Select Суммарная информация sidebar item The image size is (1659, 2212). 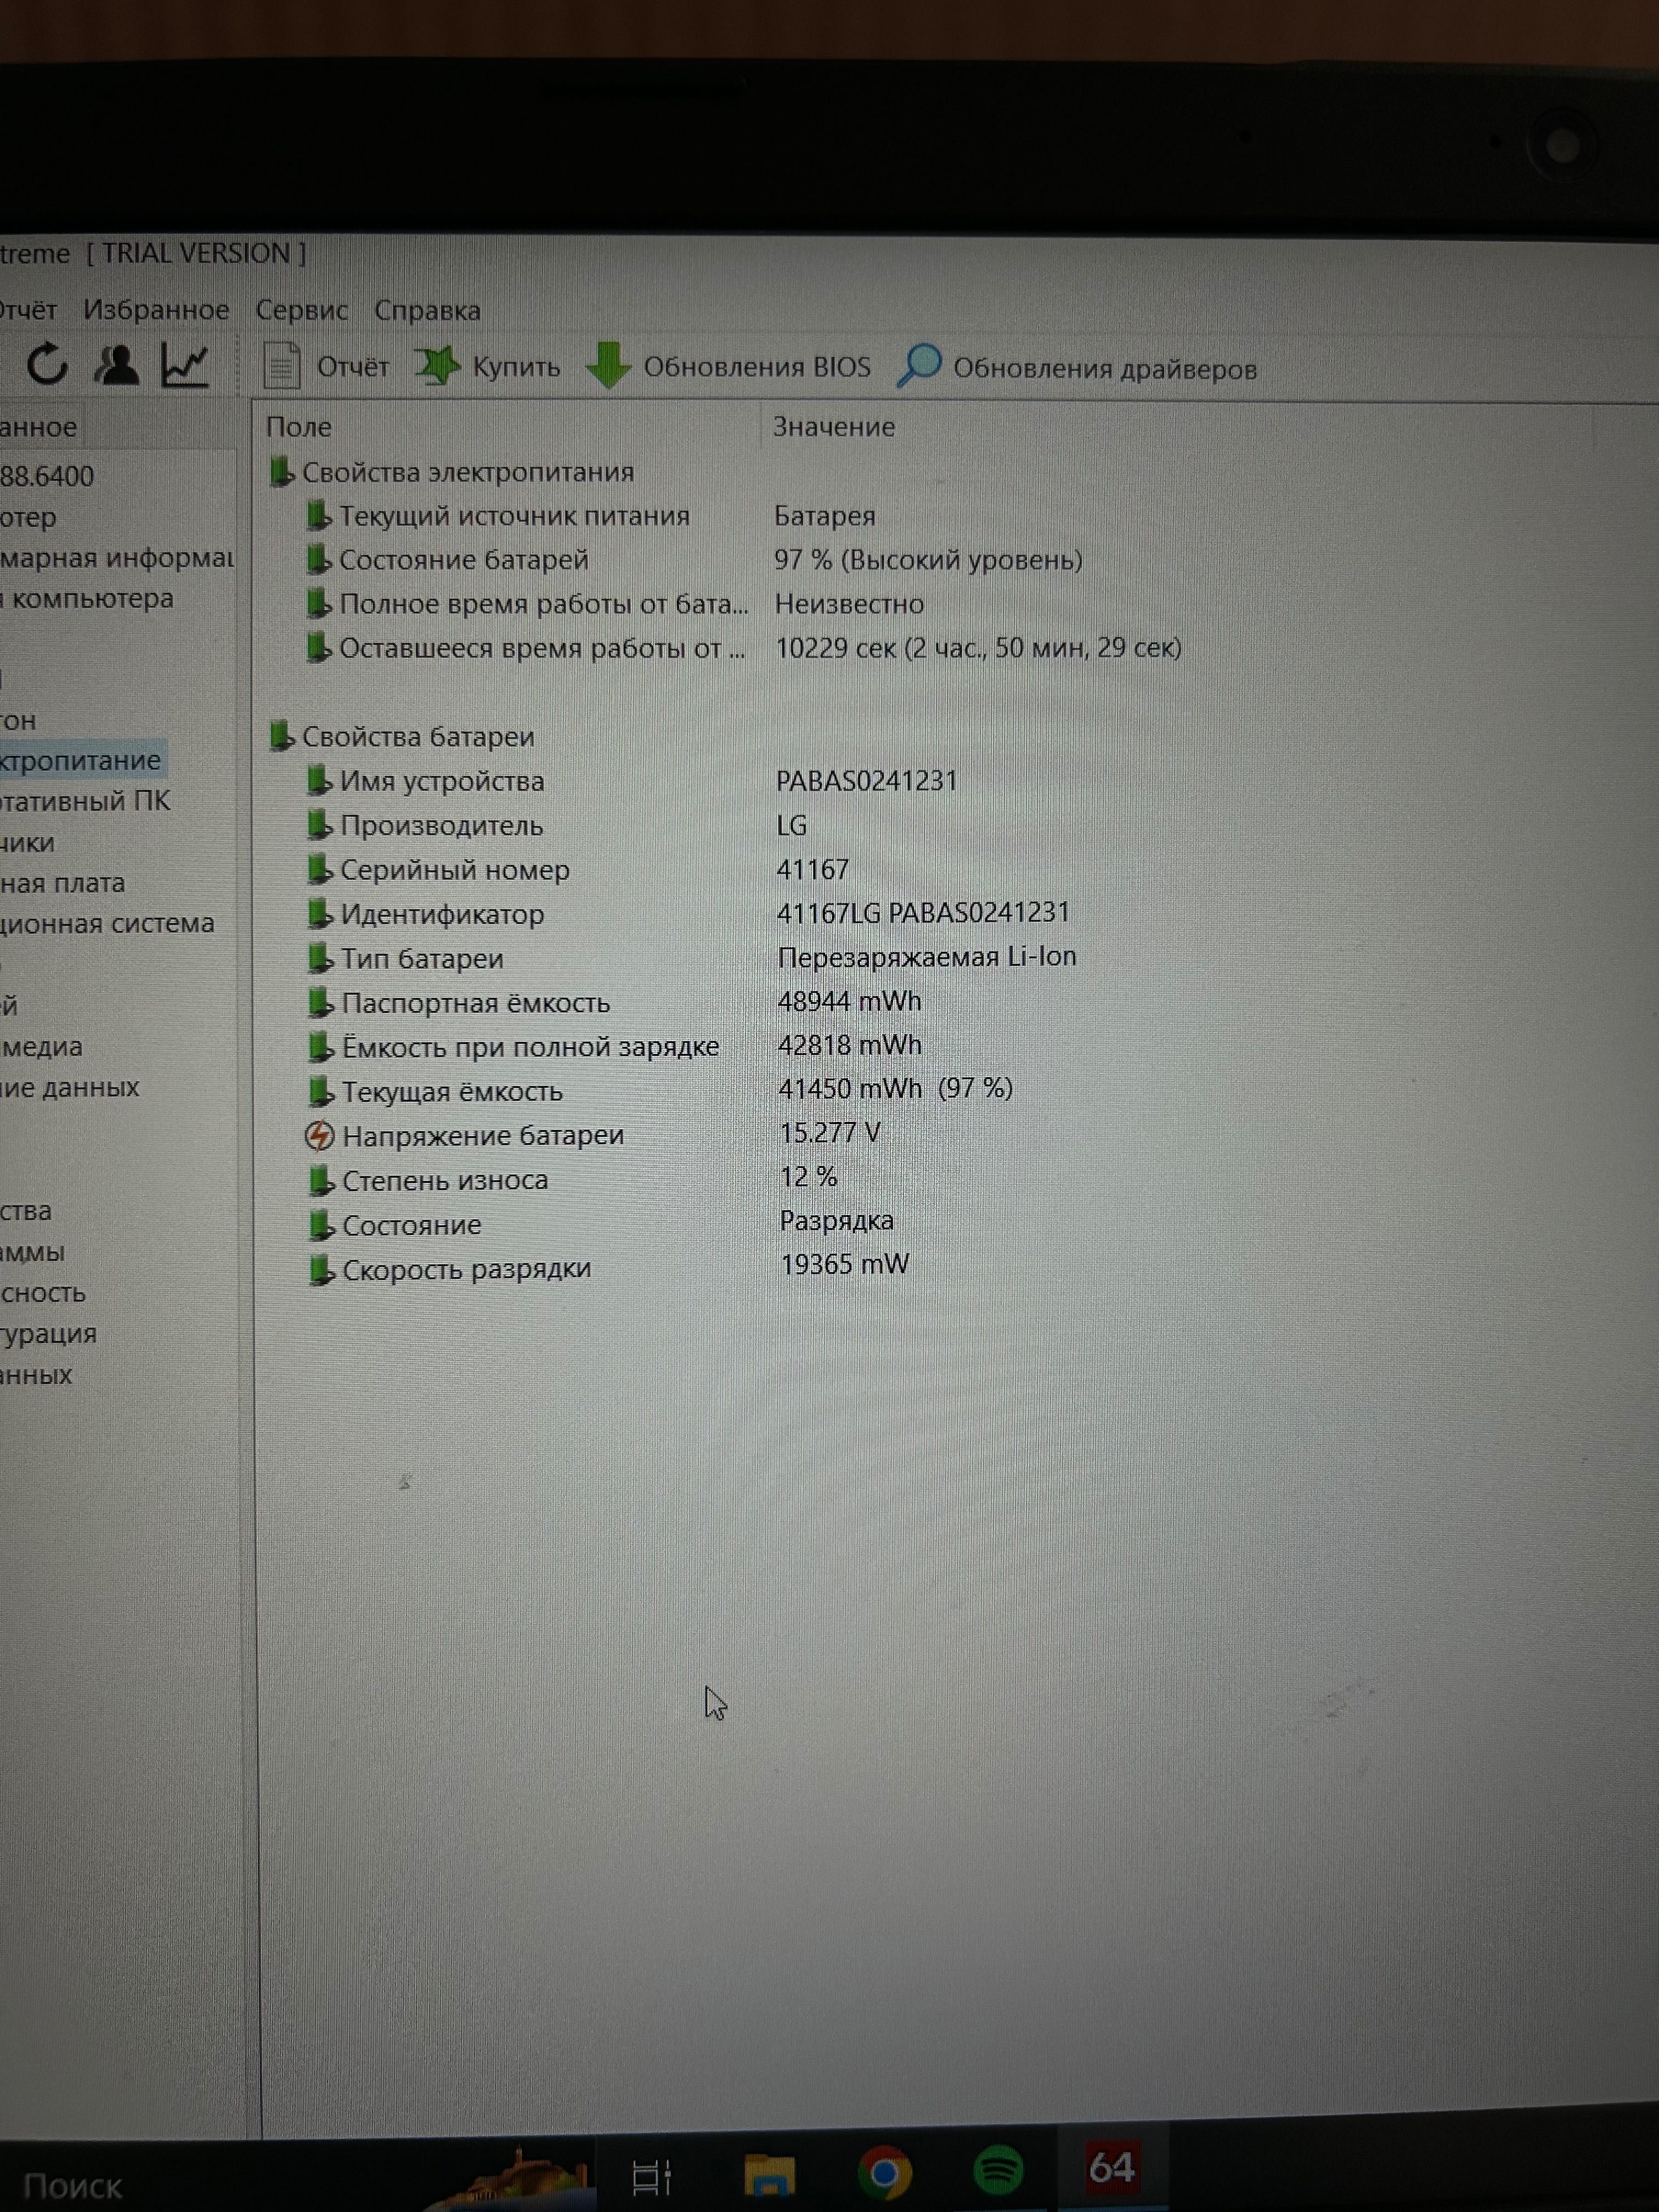117,558
